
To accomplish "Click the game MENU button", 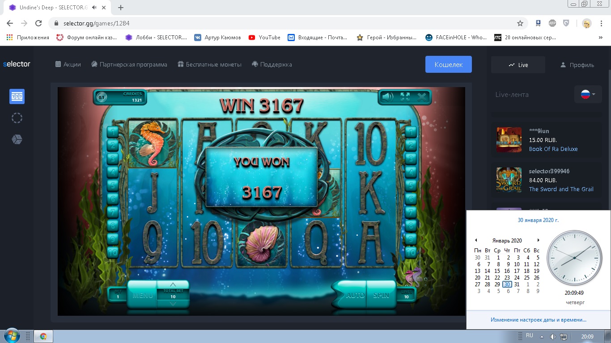I will (x=142, y=295).
